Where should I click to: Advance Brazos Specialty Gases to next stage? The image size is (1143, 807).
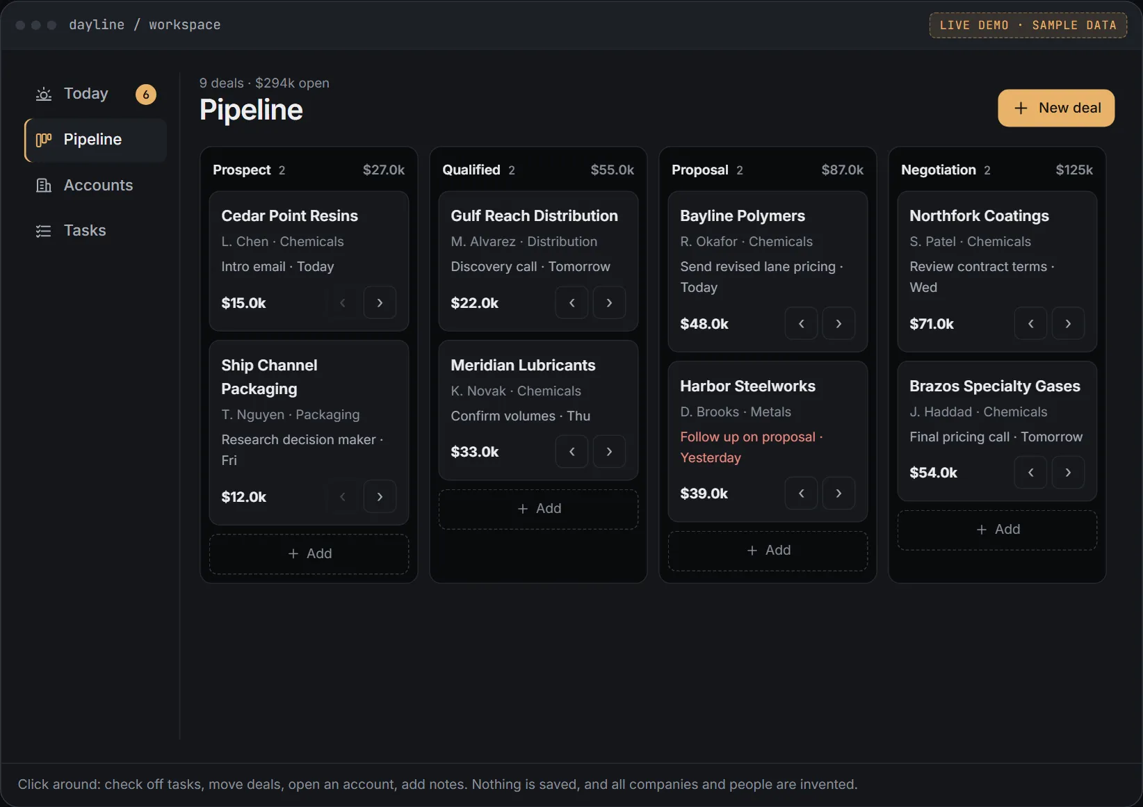click(1068, 473)
